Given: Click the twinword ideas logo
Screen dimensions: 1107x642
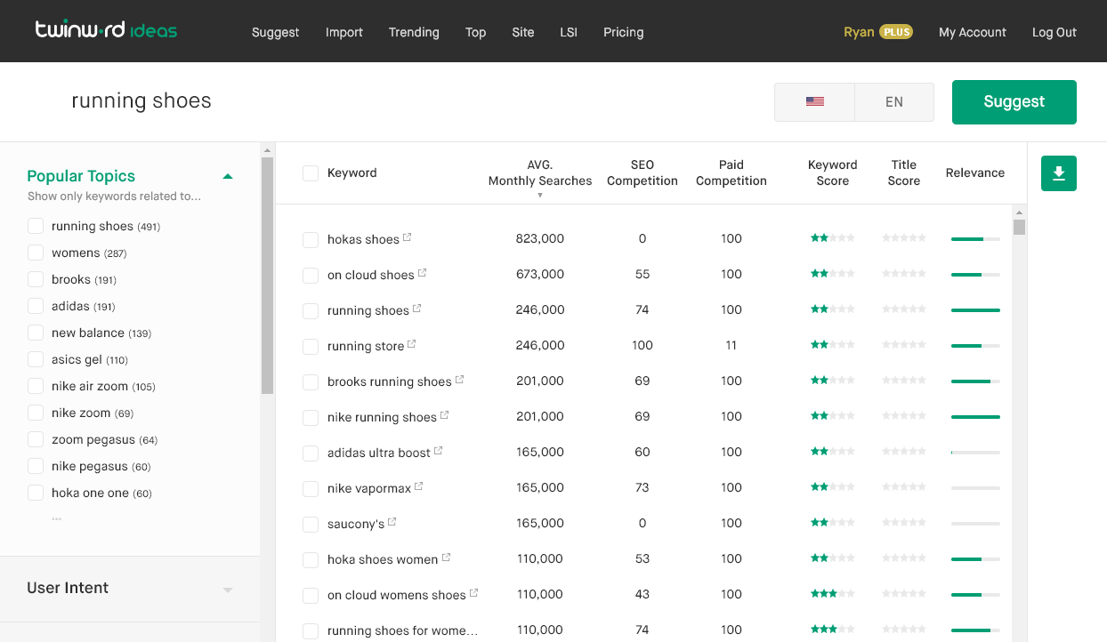Looking at the screenshot, I should [106, 30].
